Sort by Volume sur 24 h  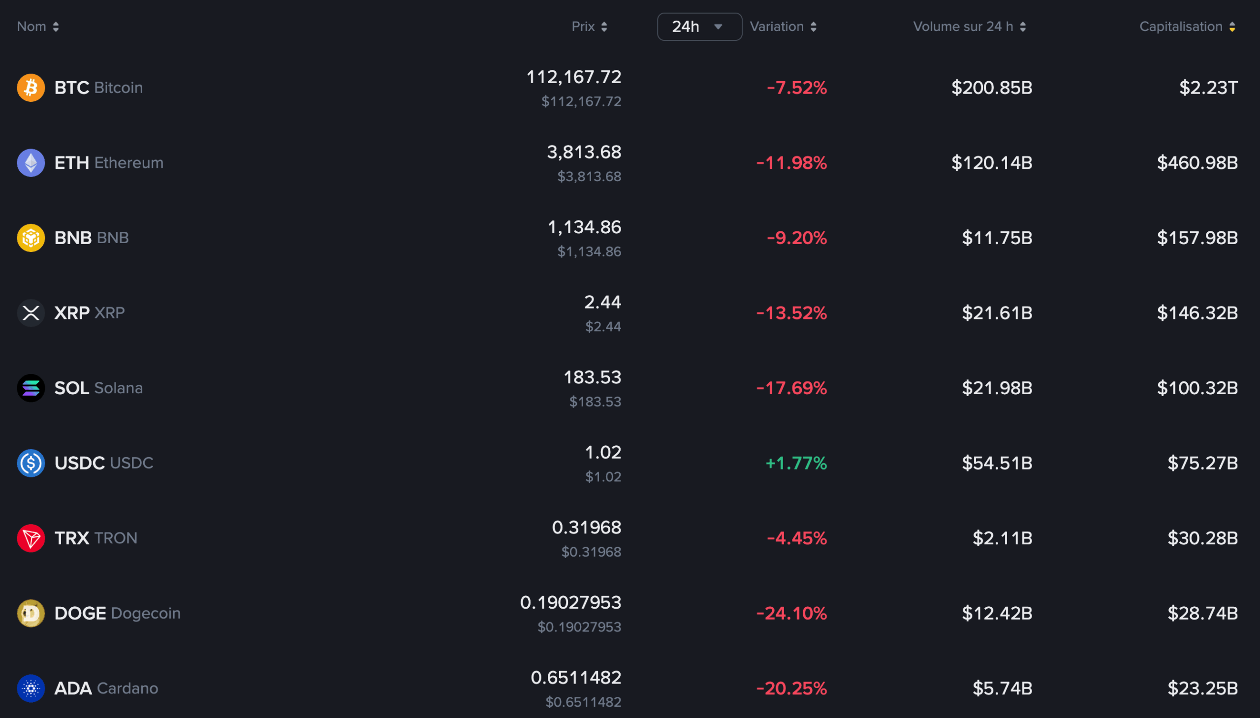click(969, 27)
